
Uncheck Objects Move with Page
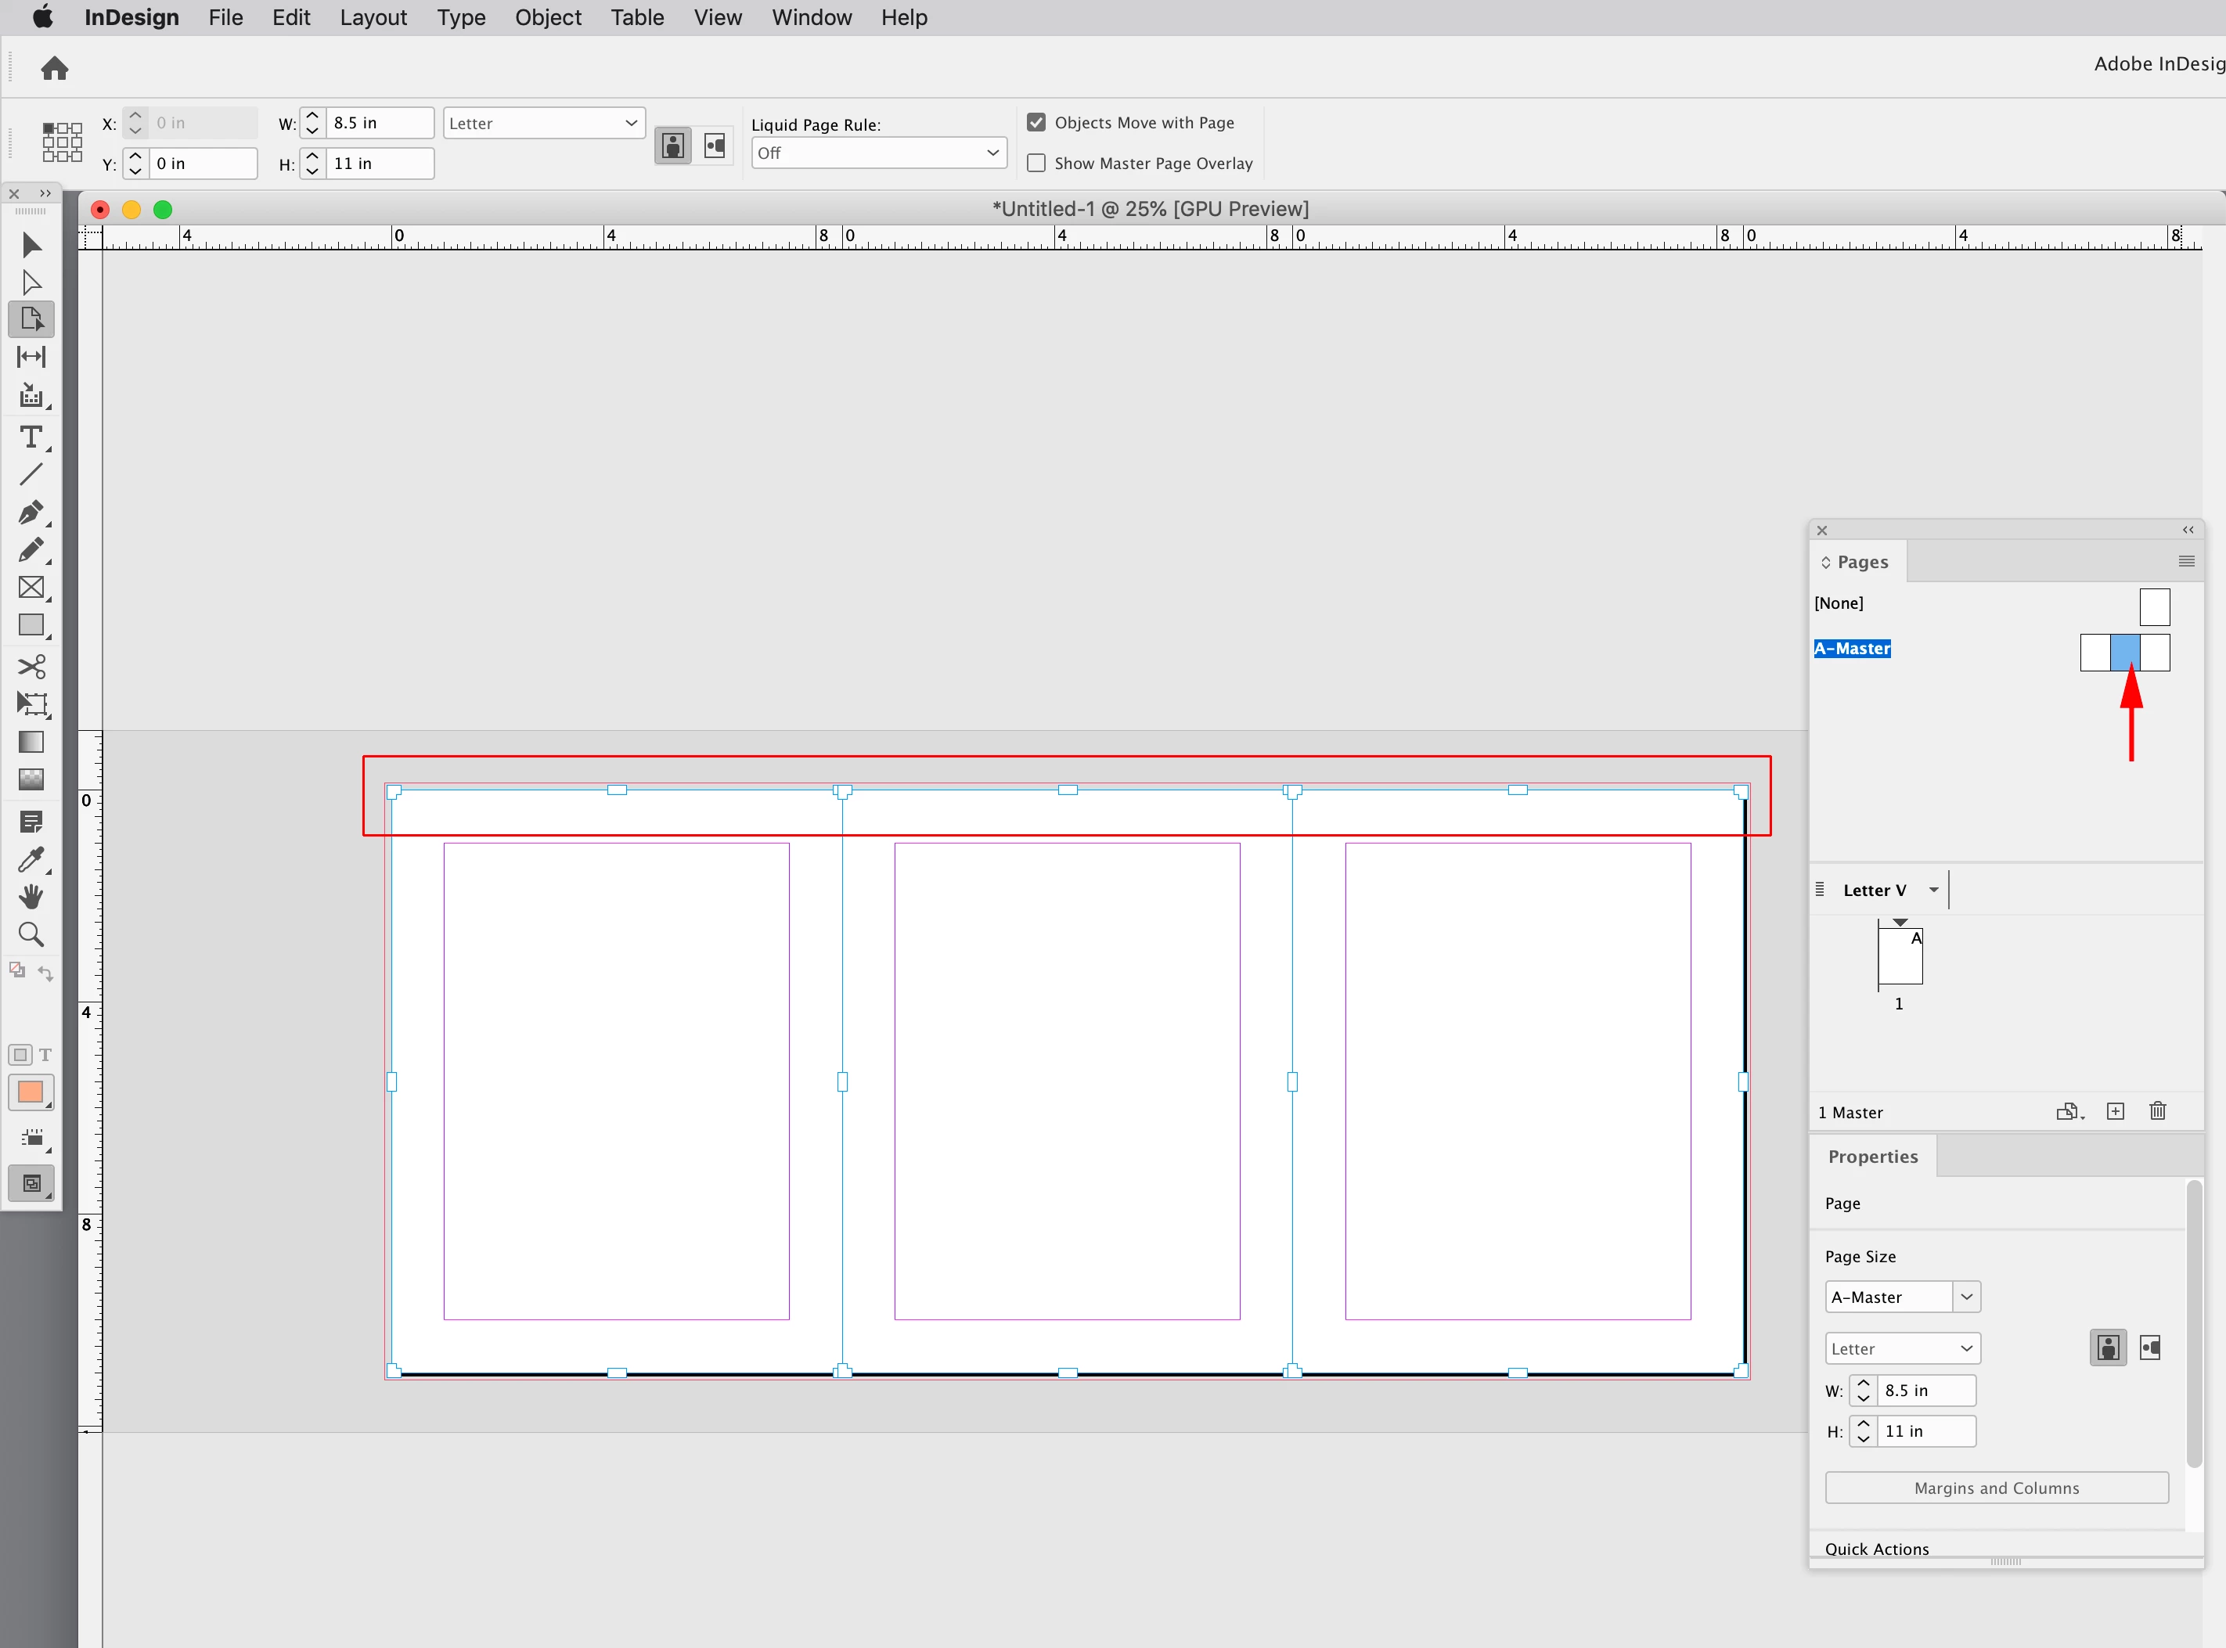(1036, 122)
